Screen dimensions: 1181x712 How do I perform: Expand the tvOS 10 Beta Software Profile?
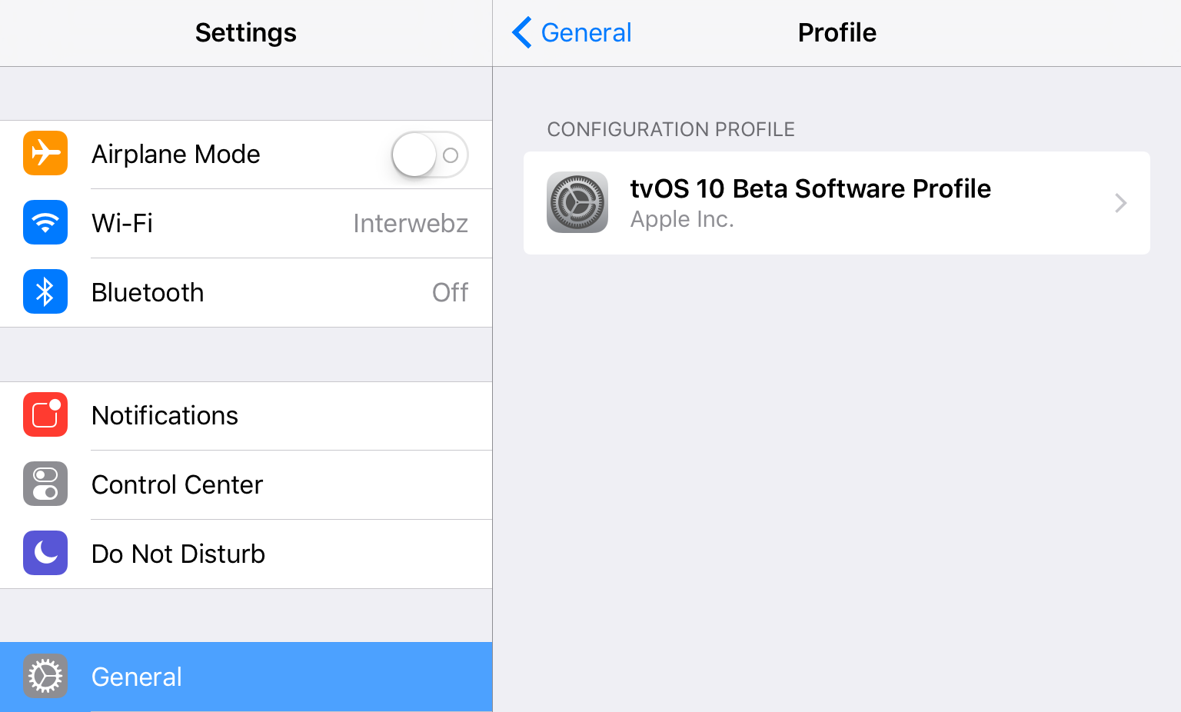coord(837,202)
